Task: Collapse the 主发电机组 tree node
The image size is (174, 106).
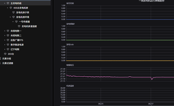Action: [x=5, y=3]
